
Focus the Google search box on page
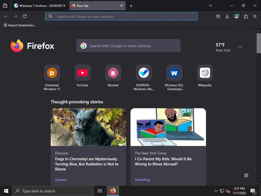pyautogui.click(x=128, y=46)
